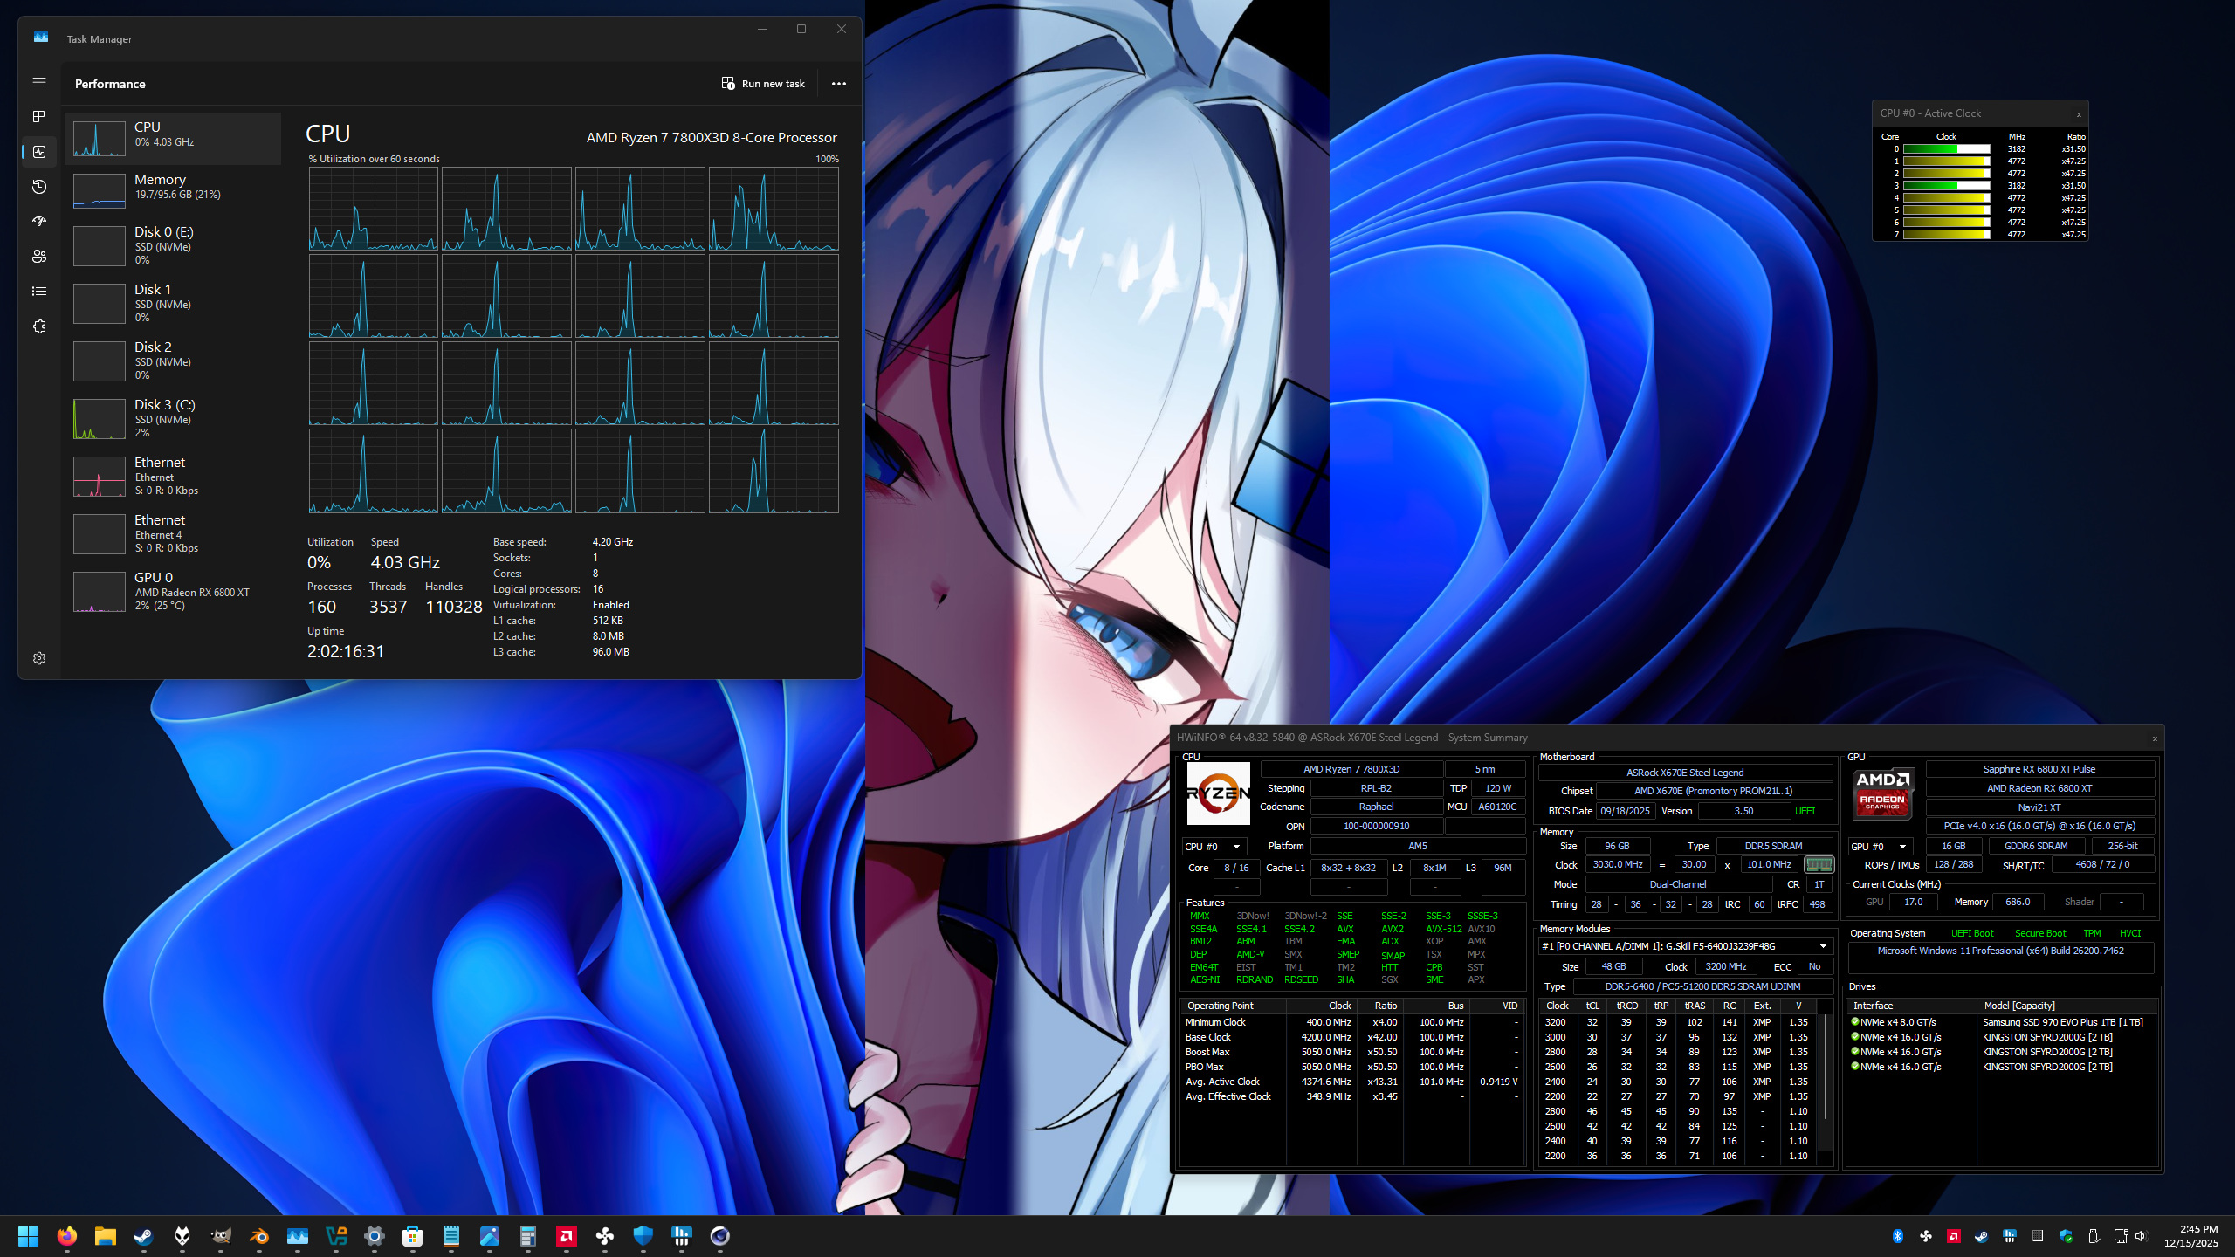The width and height of the screenshot is (2235, 1257).
Task: Open the Services puzzle-piece sidebar icon
Action: point(39,326)
